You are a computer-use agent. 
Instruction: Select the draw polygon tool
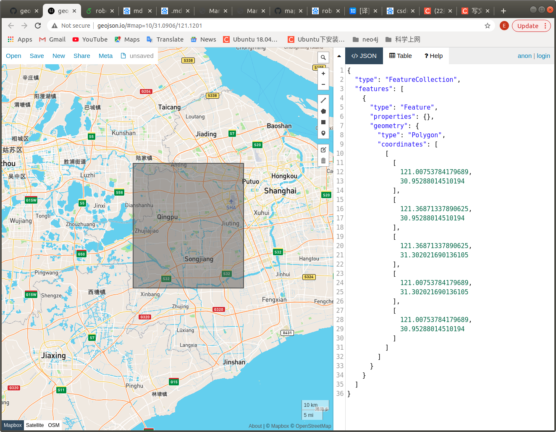[323, 111]
